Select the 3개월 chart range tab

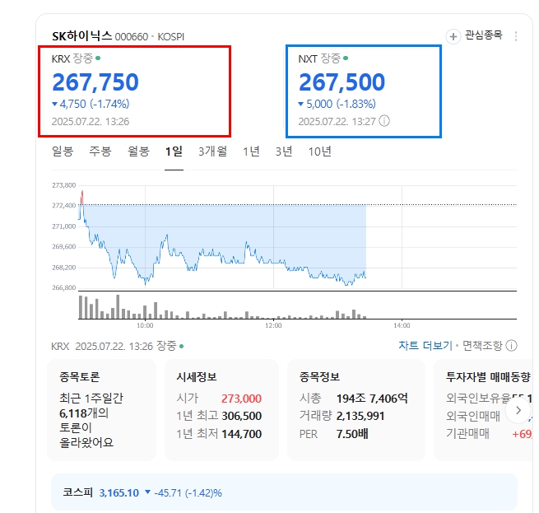coord(213,152)
